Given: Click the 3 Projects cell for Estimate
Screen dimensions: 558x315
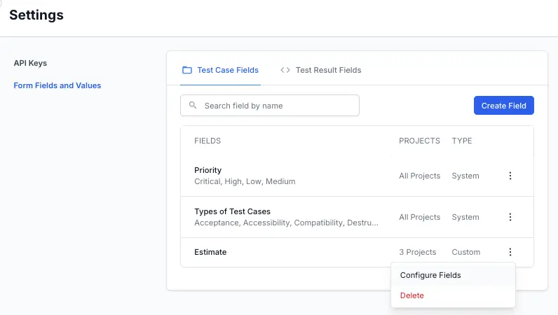Looking at the screenshot, I should (x=417, y=252).
